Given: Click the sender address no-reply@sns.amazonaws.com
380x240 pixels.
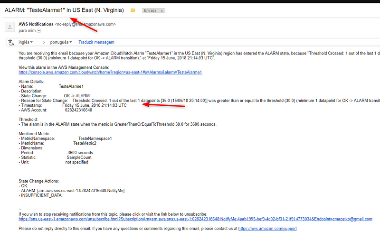Looking at the screenshot, I should pos(85,24).
